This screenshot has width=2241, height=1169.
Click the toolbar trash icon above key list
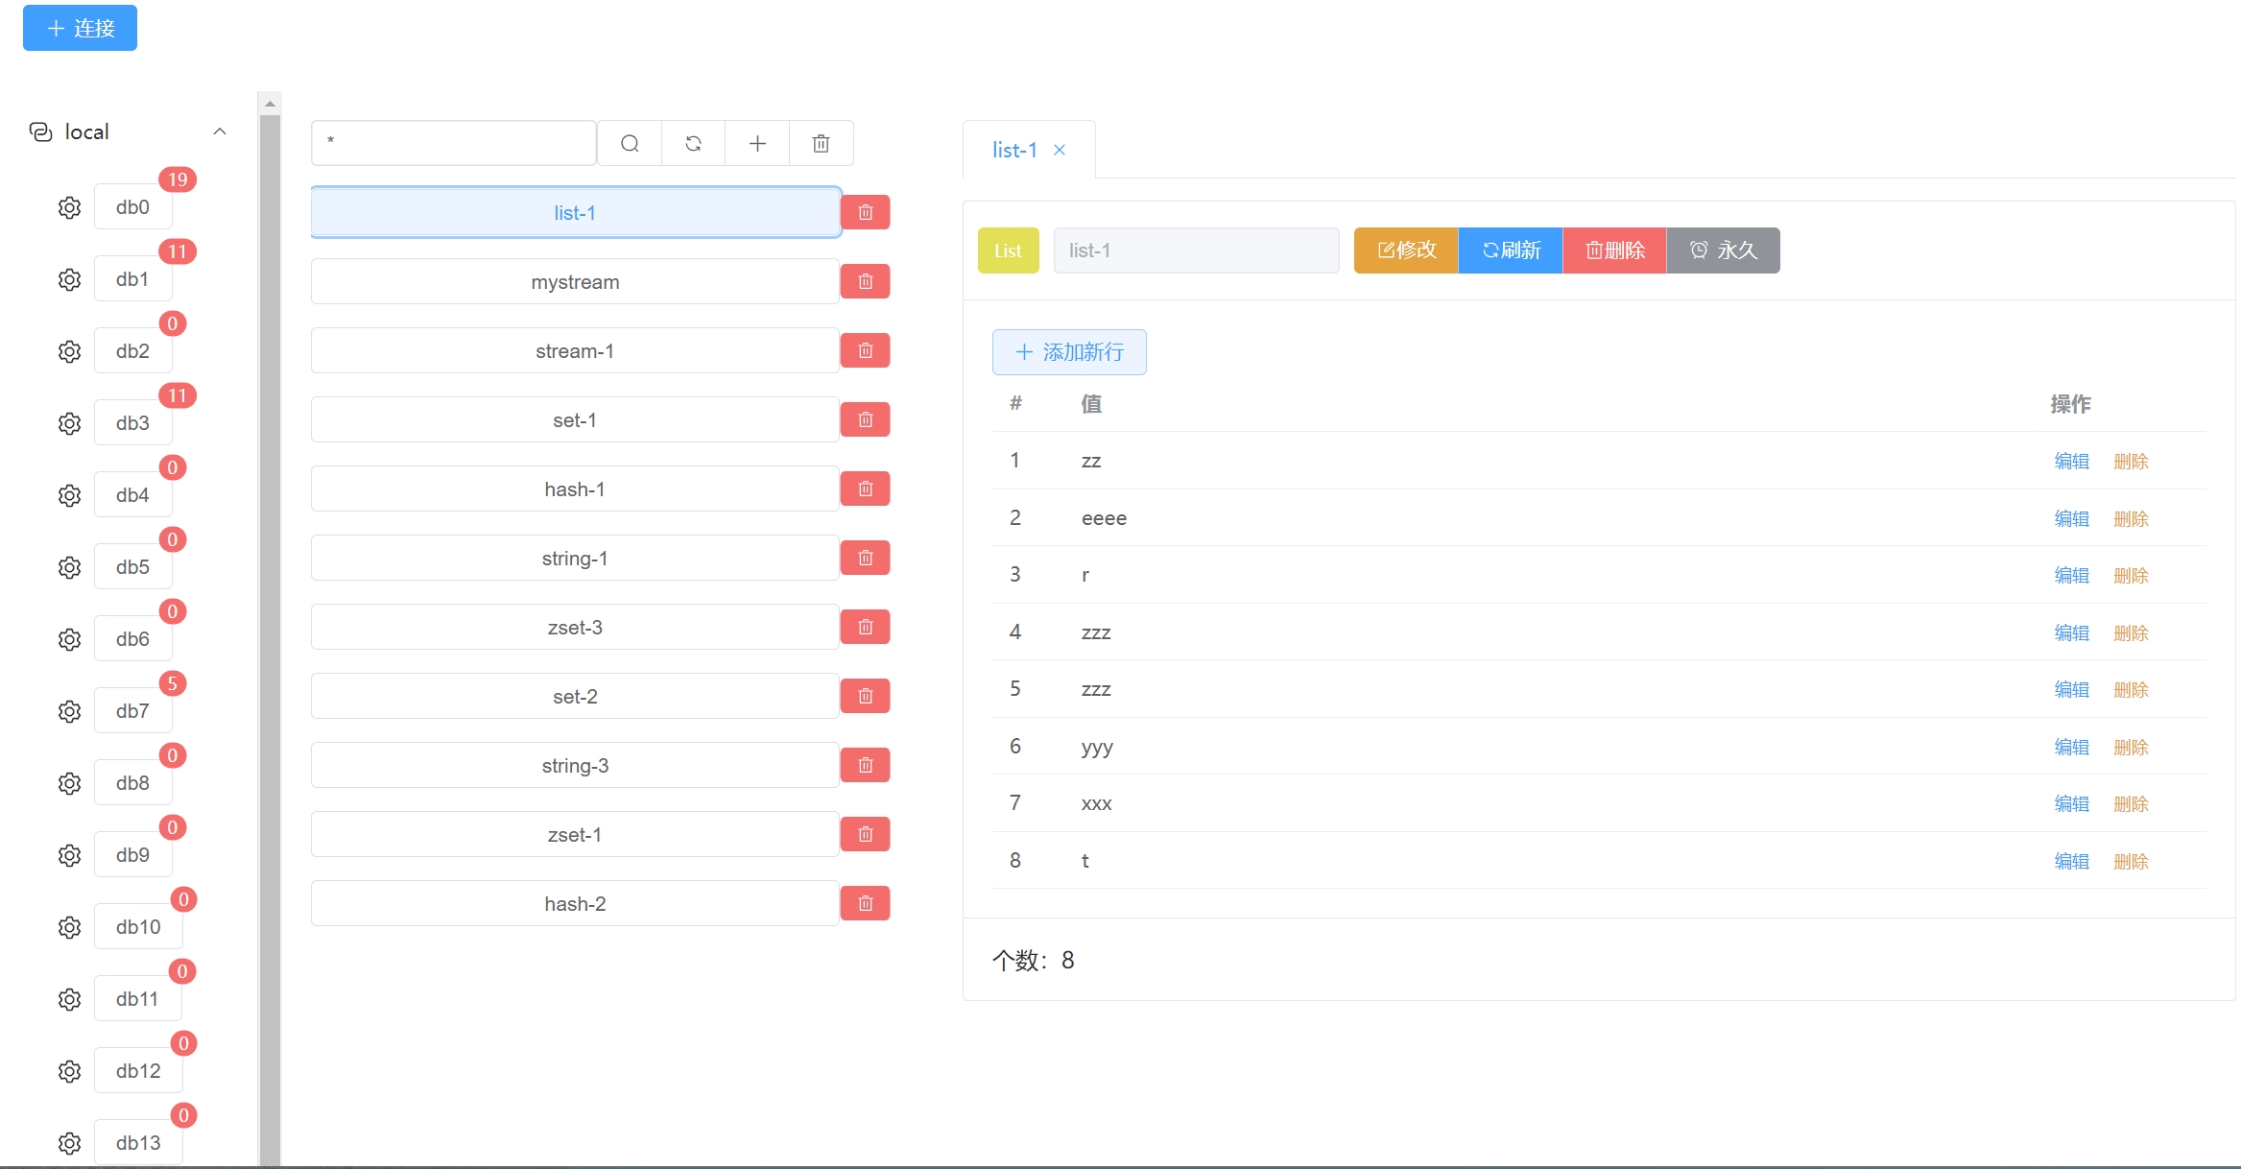pos(821,144)
